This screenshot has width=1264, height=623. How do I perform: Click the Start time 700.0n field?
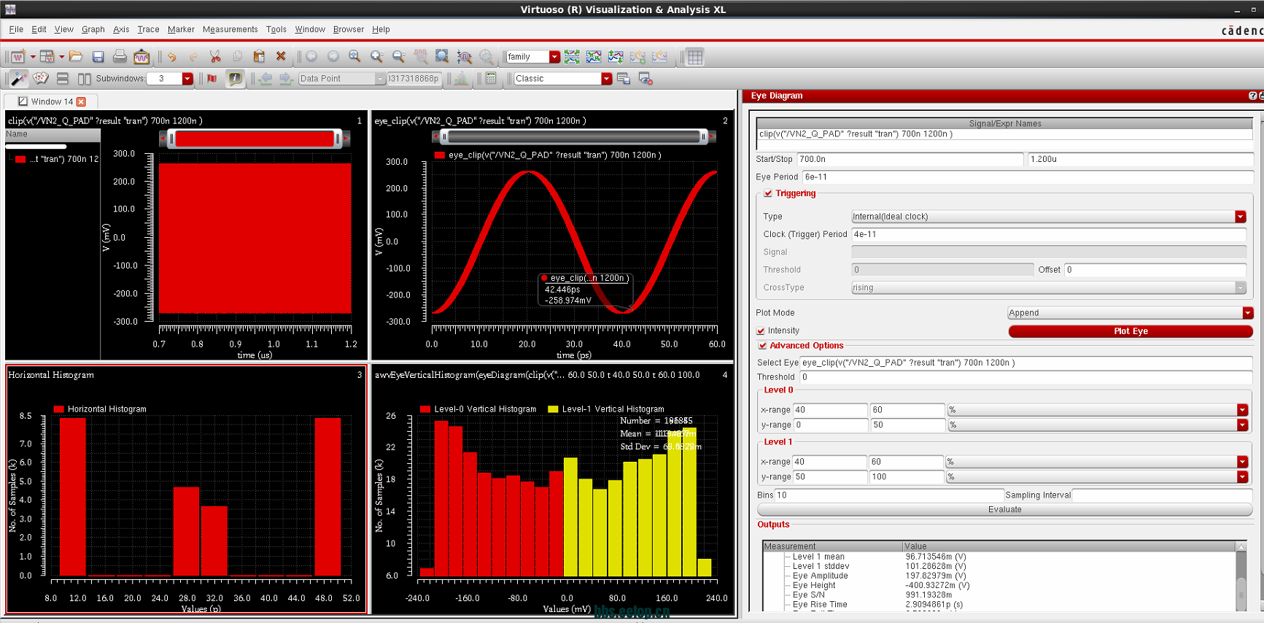[x=910, y=159]
